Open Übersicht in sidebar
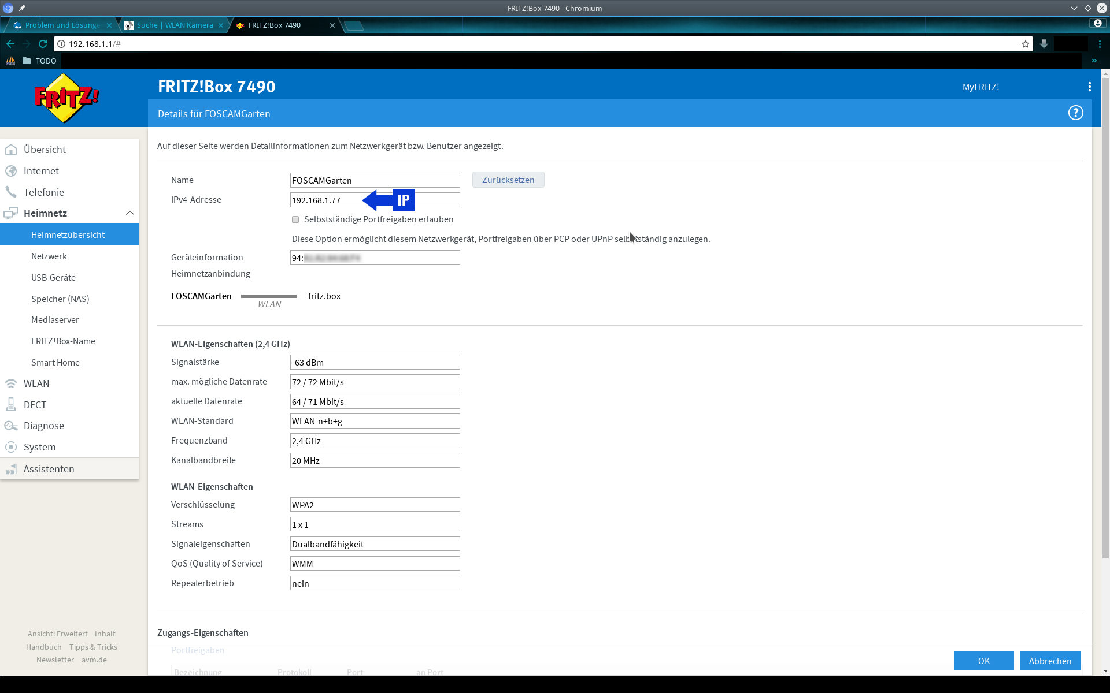Screen dimensions: 1110x693 coord(69,150)
